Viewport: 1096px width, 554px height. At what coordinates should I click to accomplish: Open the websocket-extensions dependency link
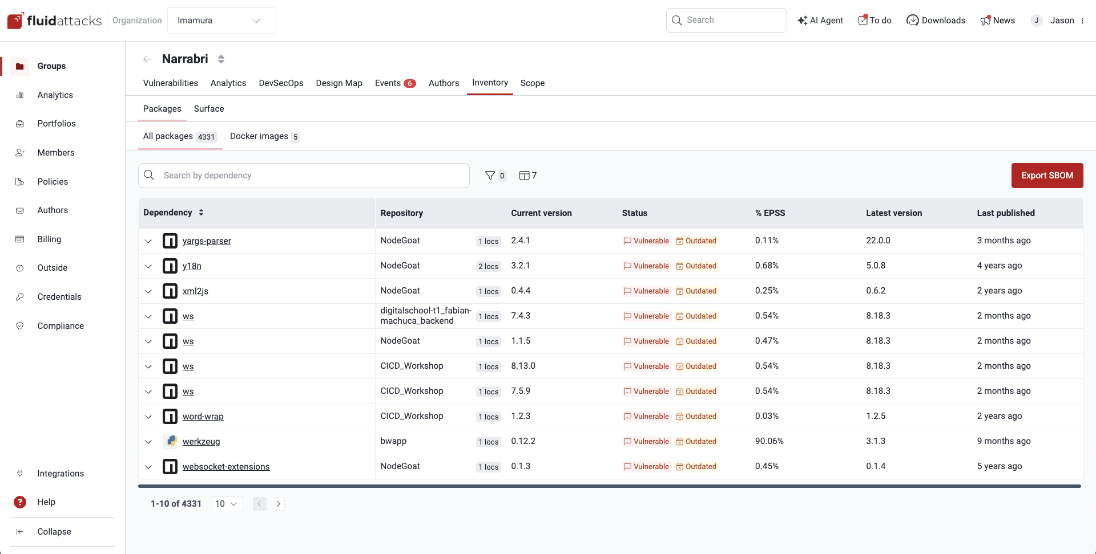coord(226,467)
